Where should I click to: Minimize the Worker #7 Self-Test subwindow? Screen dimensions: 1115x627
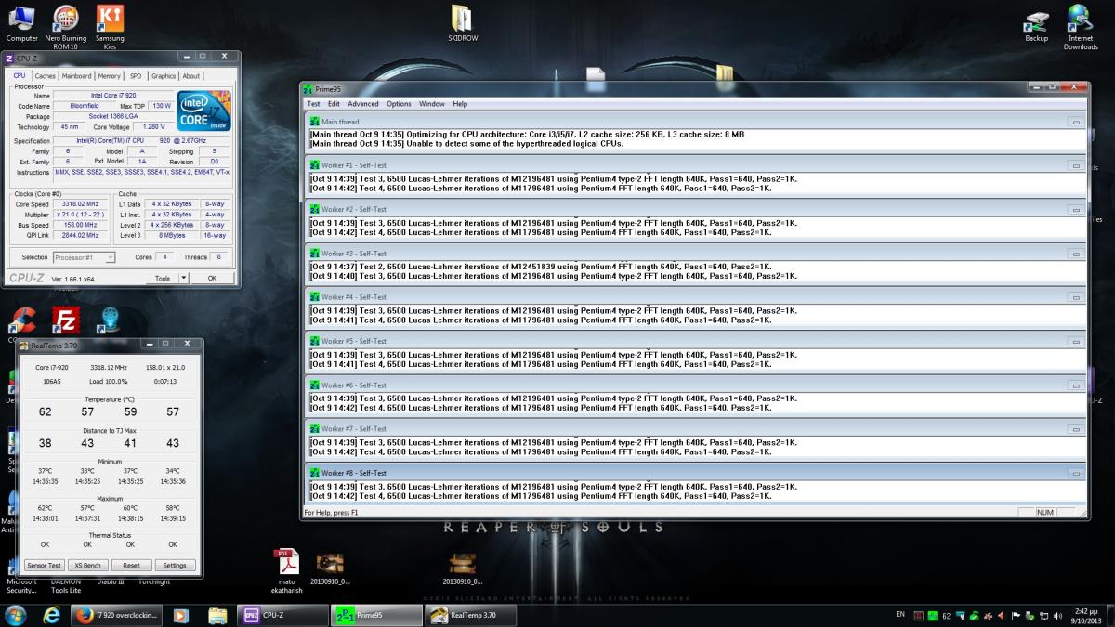tap(1076, 429)
